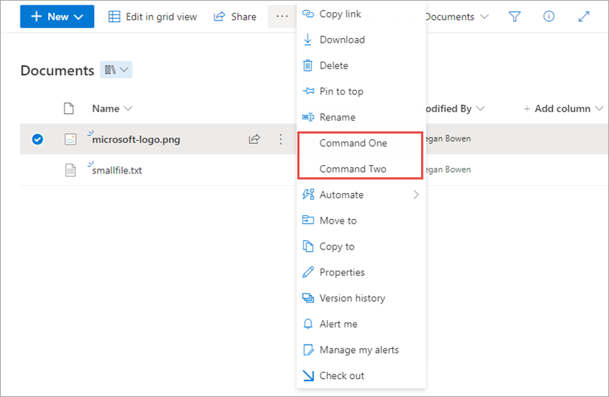
Task: Click Modified By name in smallfile.txt row
Action: point(448,170)
